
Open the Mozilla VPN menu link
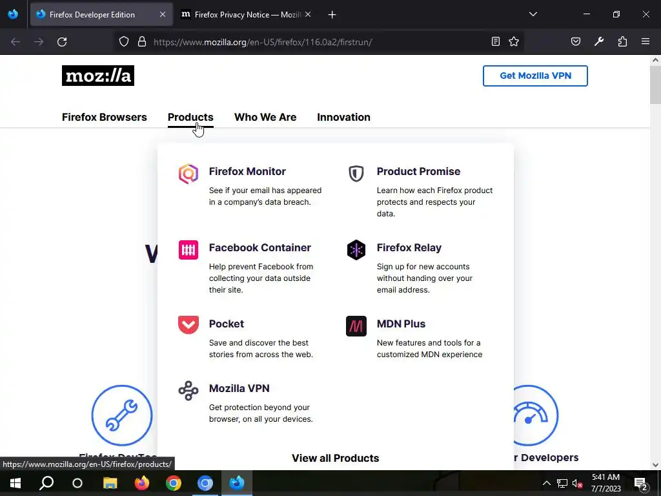tap(239, 388)
